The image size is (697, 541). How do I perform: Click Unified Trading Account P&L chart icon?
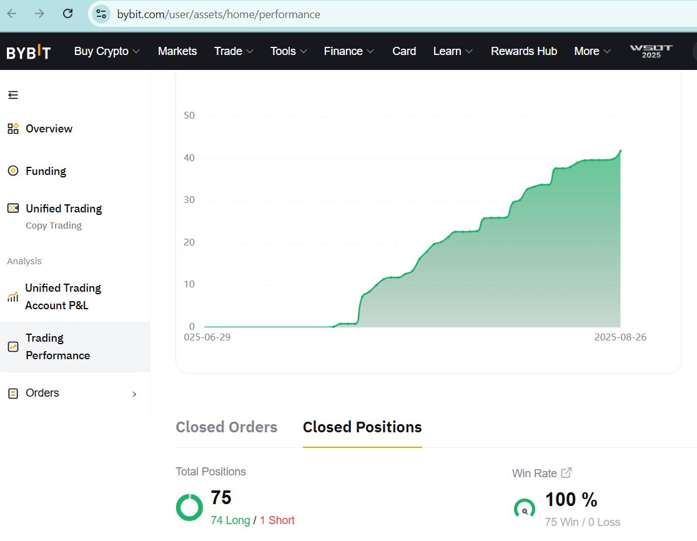point(13,297)
